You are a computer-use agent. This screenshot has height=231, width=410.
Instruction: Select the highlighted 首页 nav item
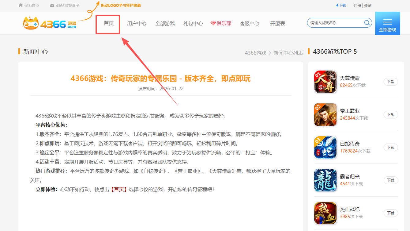[x=107, y=23]
